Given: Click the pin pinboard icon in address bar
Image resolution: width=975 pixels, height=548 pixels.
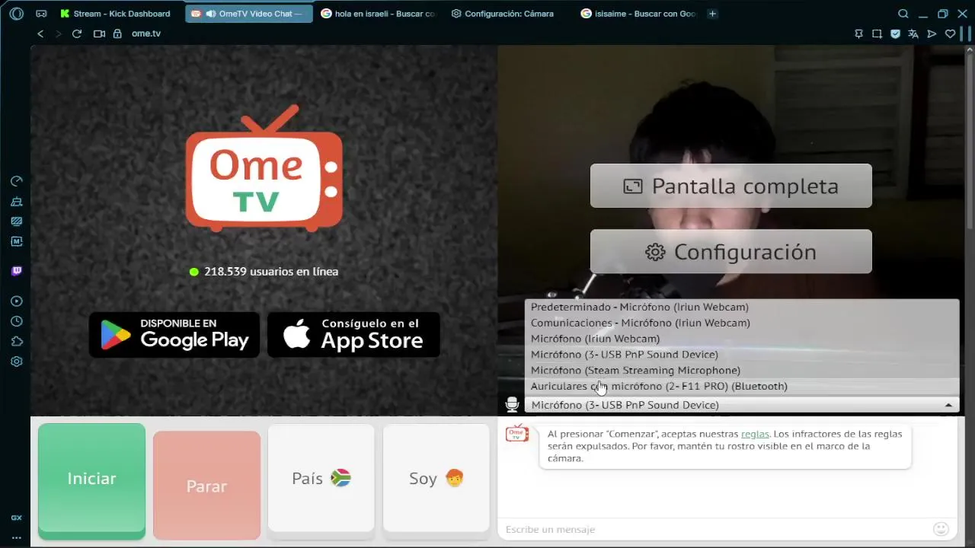Looking at the screenshot, I should click(x=858, y=33).
